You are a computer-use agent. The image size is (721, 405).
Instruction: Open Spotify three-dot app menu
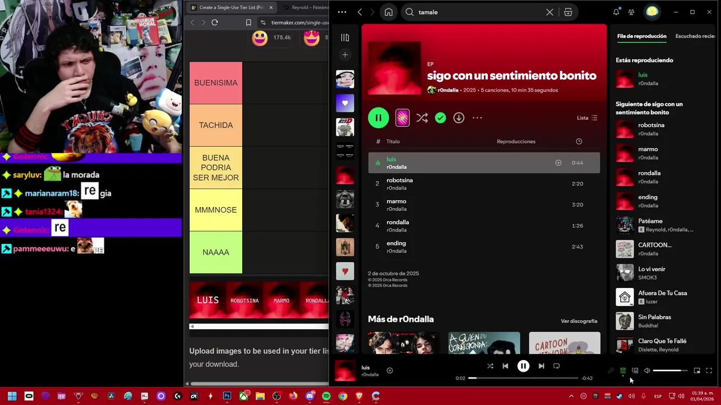coord(342,12)
